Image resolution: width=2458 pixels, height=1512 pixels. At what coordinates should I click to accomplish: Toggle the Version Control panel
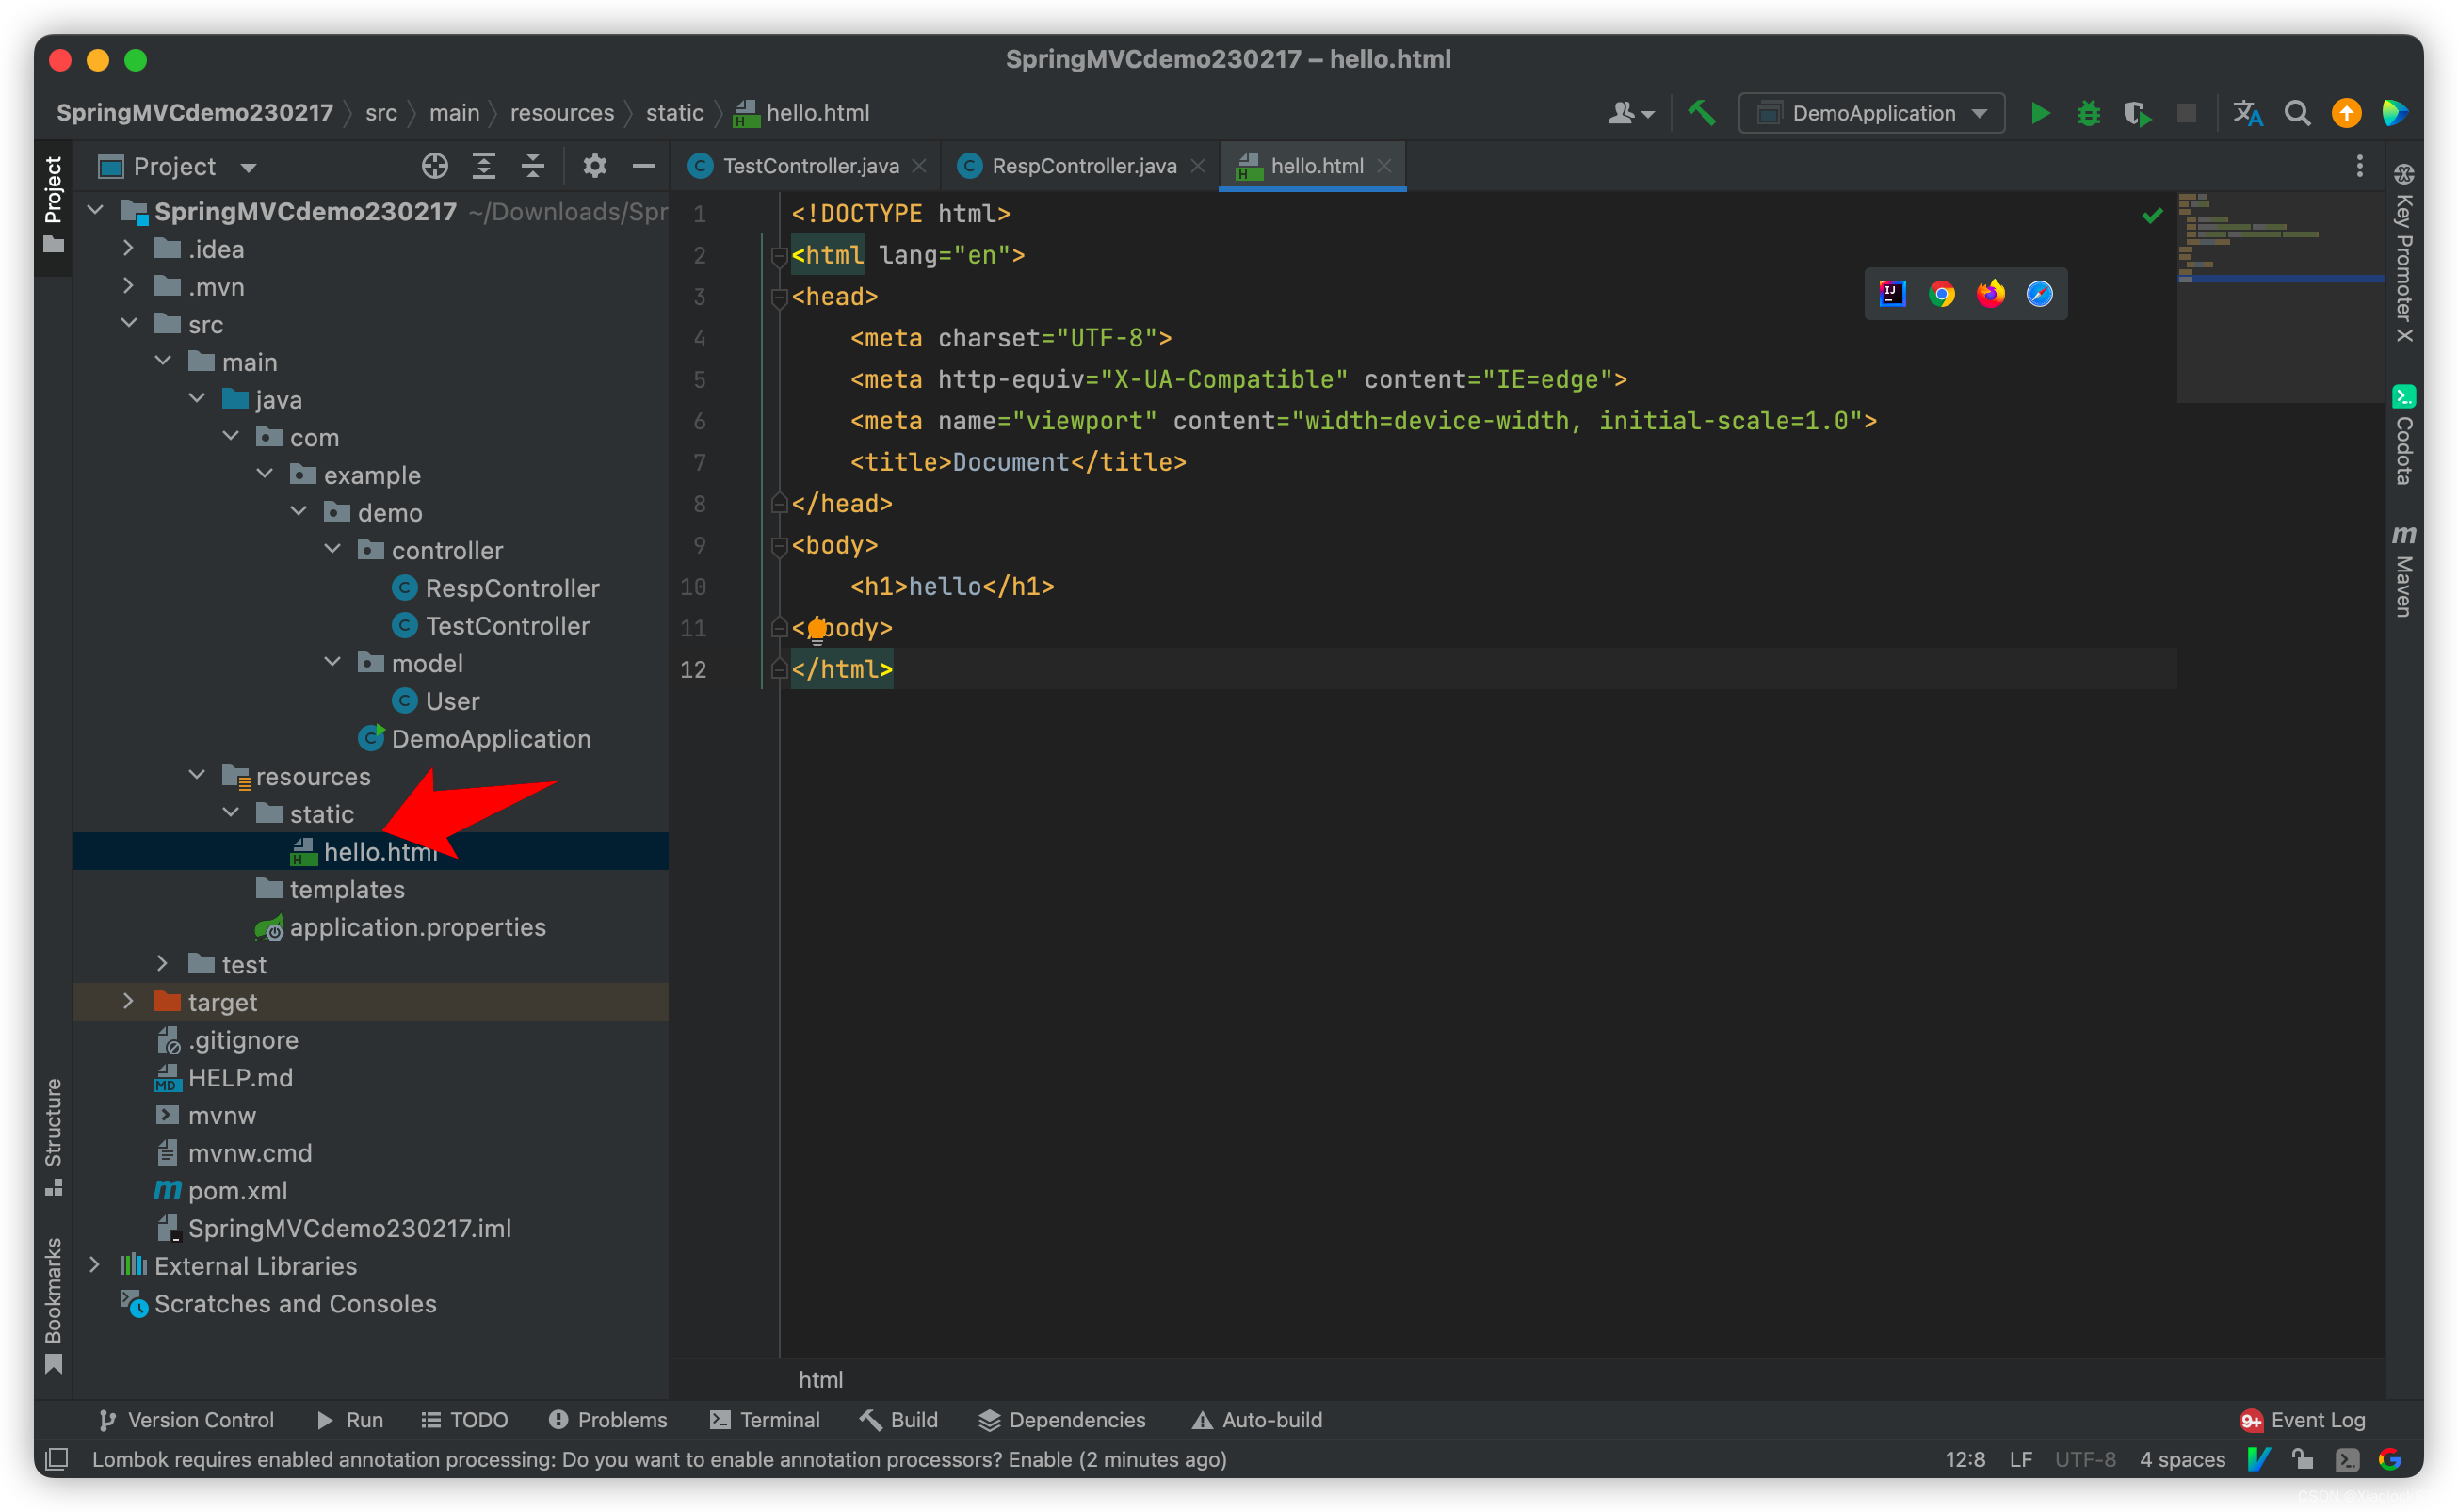[189, 1419]
